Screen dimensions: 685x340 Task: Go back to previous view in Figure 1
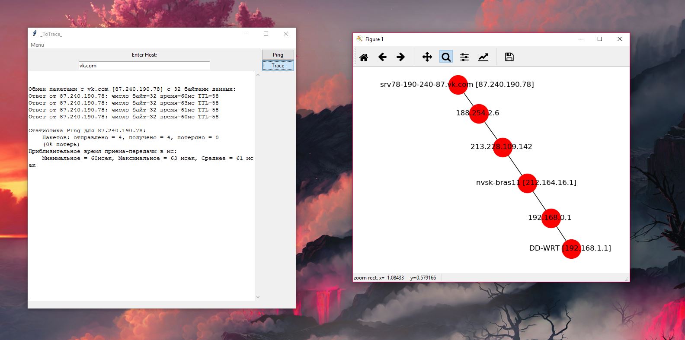tap(382, 57)
